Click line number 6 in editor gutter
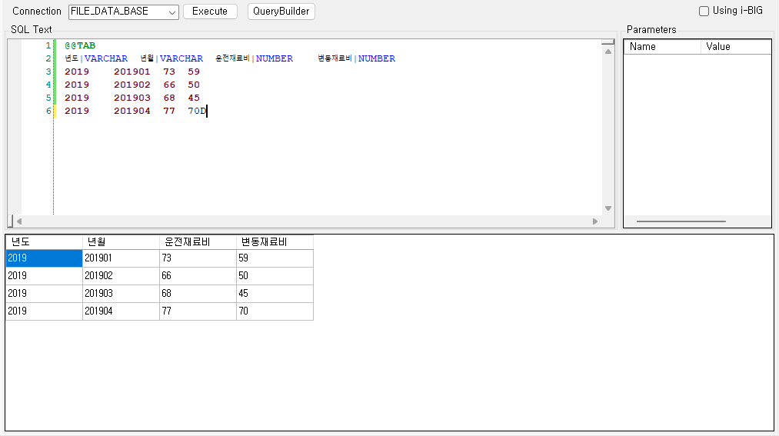Image resolution: width=779 pixels, height=436 pixels. (48, 111)
